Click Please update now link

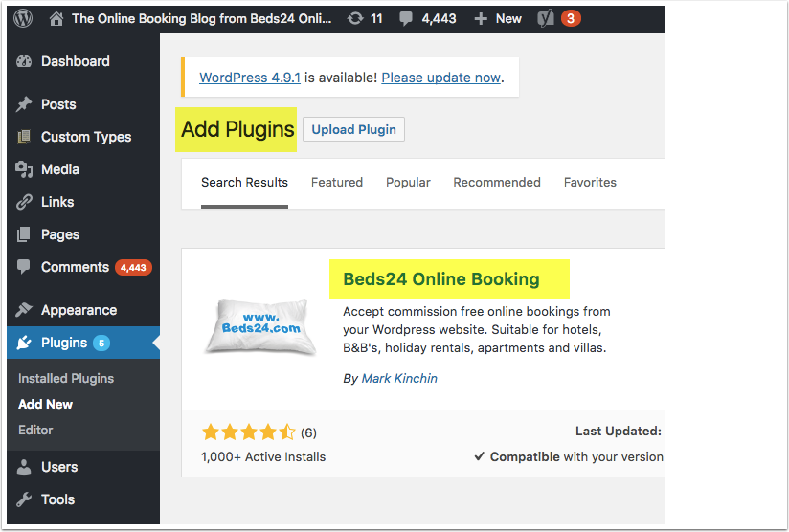441,78
